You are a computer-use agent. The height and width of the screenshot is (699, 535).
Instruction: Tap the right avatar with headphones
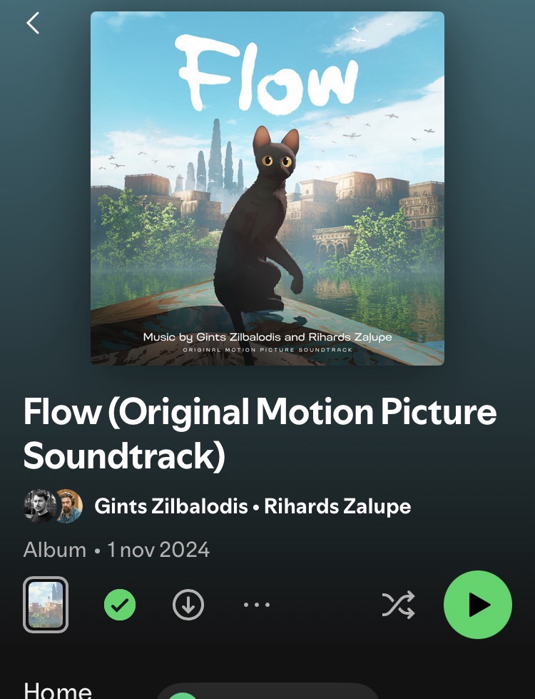(x=68, y=506)
